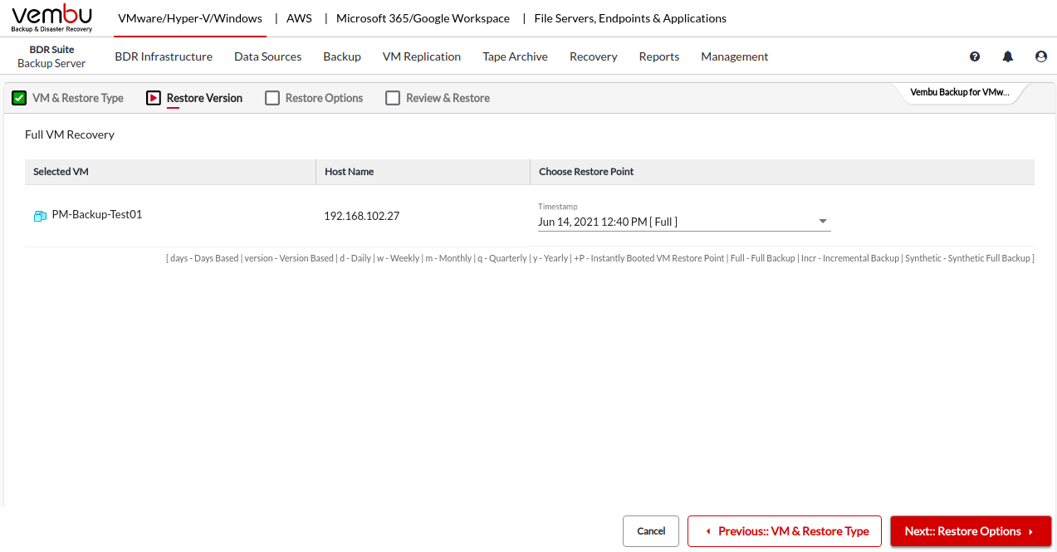Screen dimensions: 1057x552
Task: Click the green VM & Restore Type checkmark
Action: (x=19, y=98)
